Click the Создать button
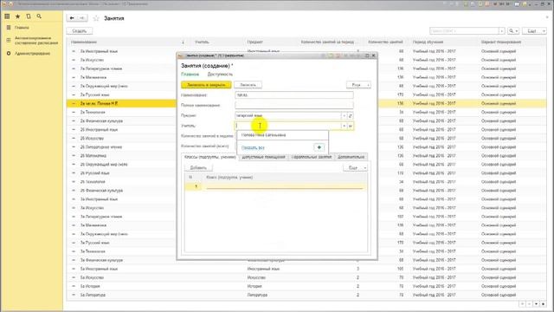The image size is (554, 312). pyautogui.click(x=80, y=31)
